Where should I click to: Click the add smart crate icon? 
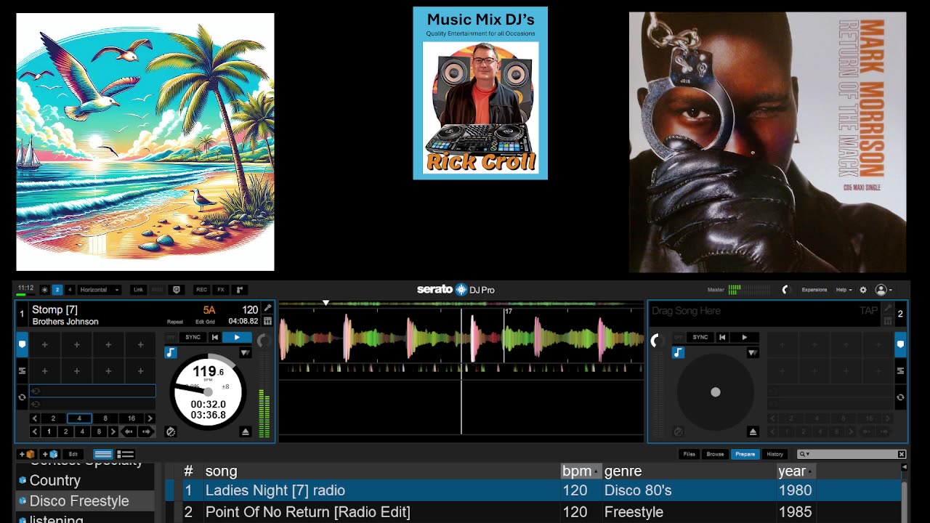pos(51,454)
